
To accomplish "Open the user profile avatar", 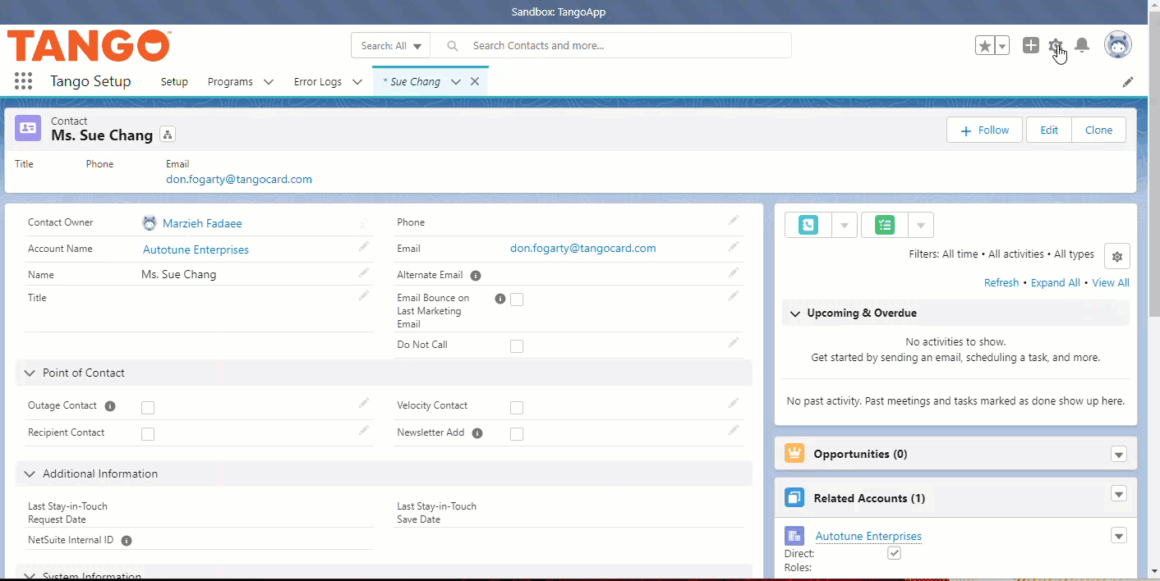I will coord(1117,45).
